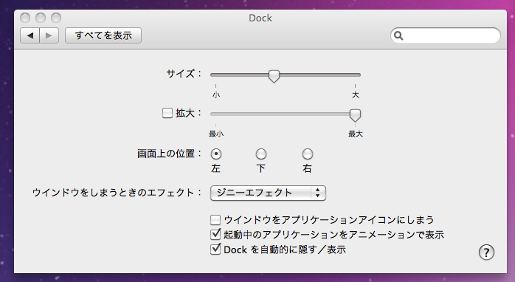
Task: Open the ジニーエフェクト minimize effect dropdown
Action: 268,193
